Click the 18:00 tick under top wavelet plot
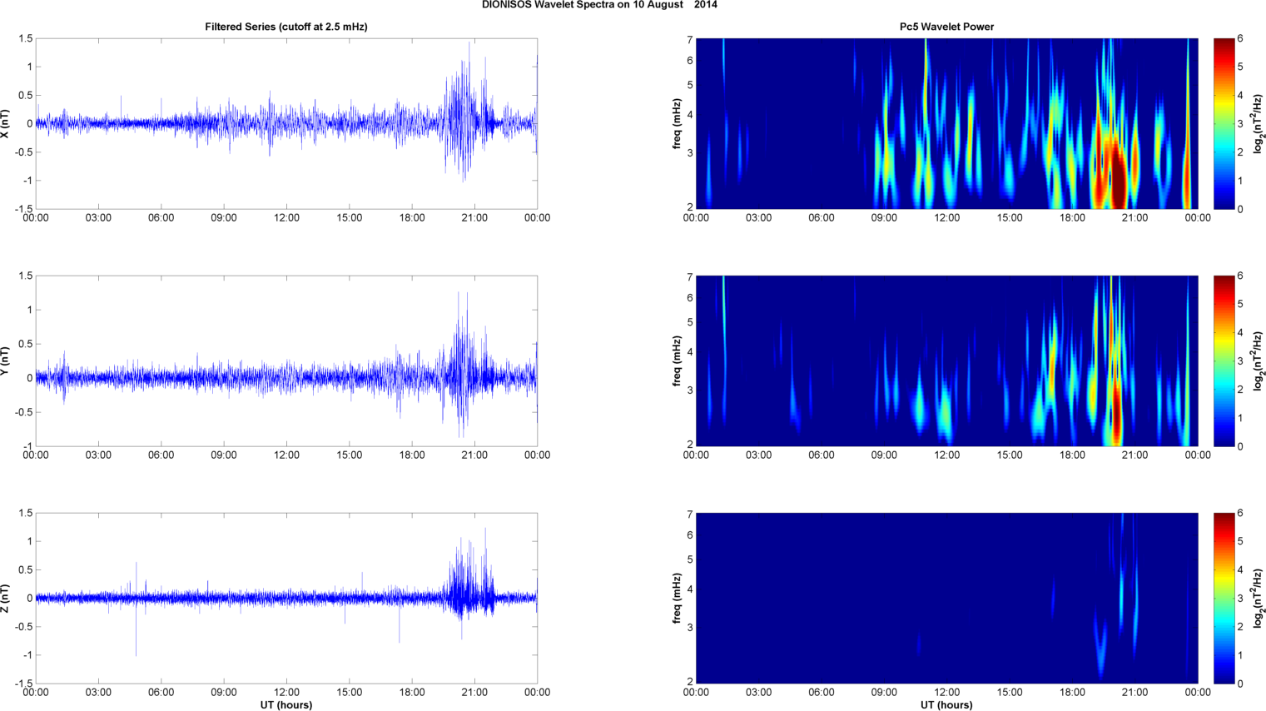The height and width of the screenshot is (711, 1266). [1072, 218]
